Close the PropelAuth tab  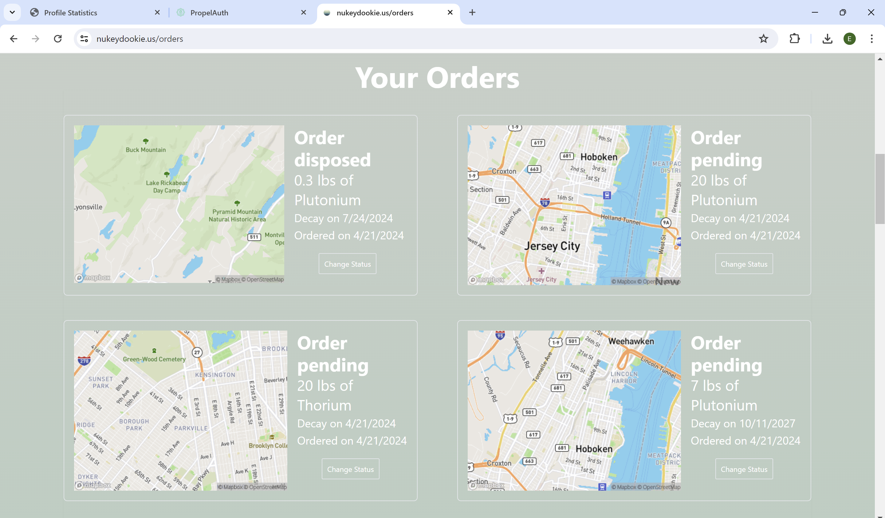pos(303,13)
